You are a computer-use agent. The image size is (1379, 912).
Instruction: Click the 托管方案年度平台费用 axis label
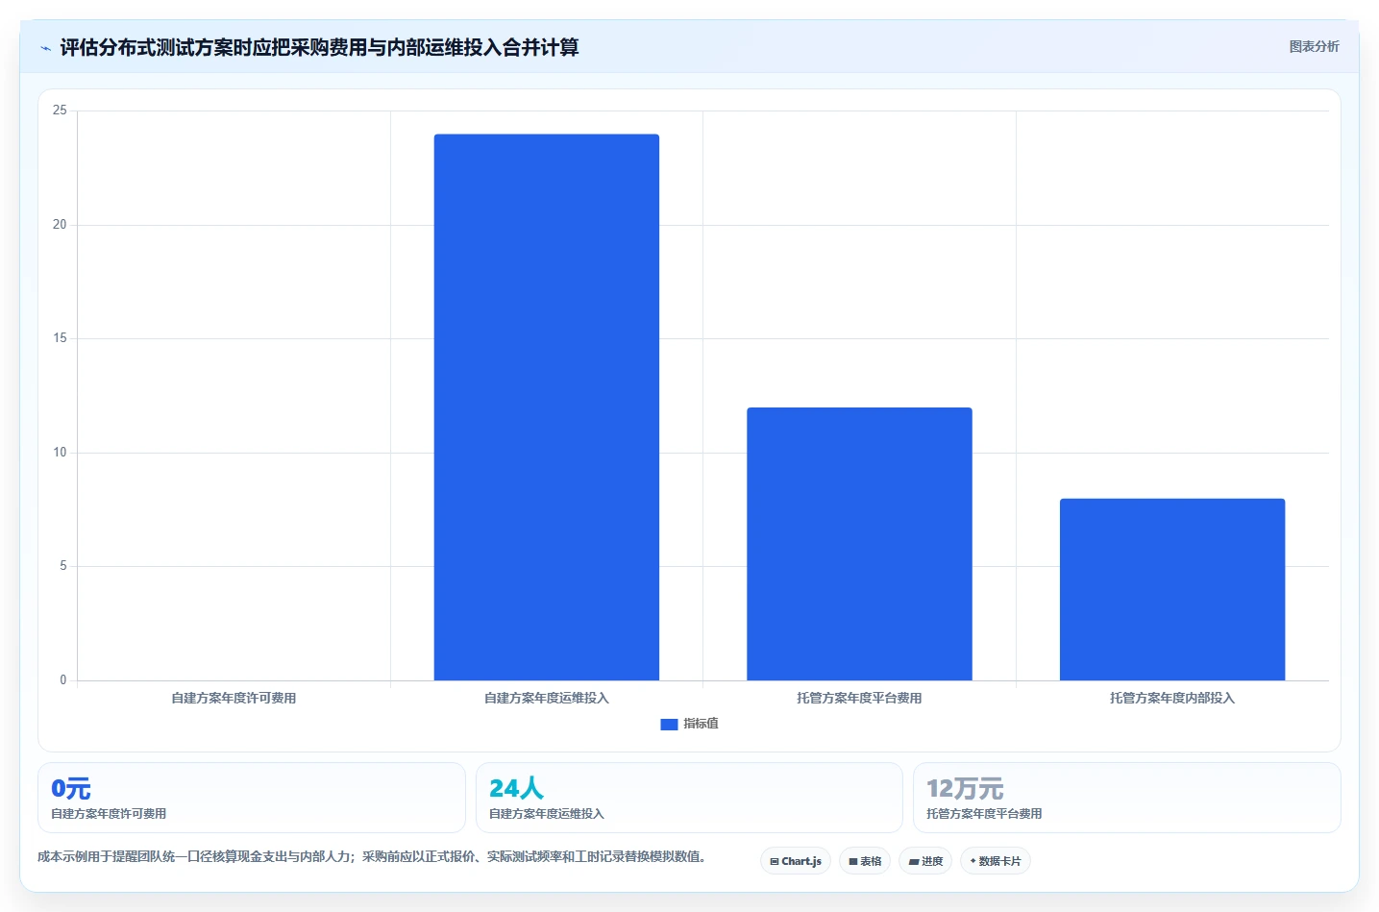859,698
